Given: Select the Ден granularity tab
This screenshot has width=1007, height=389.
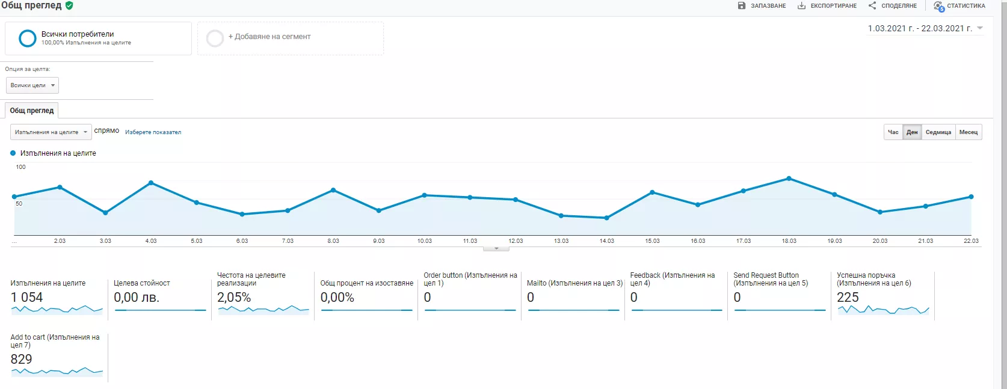Looking at the screenshot, I should click(x=912, y=132).
